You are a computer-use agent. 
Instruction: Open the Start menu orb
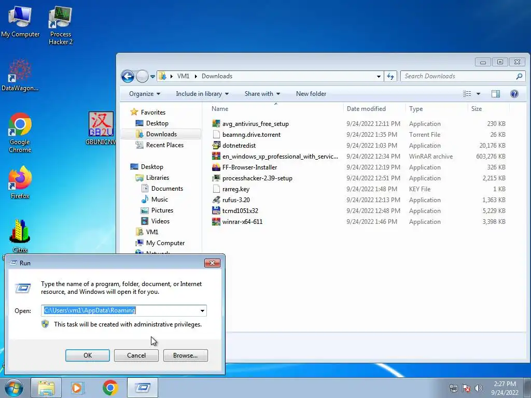tap(14, 388)
